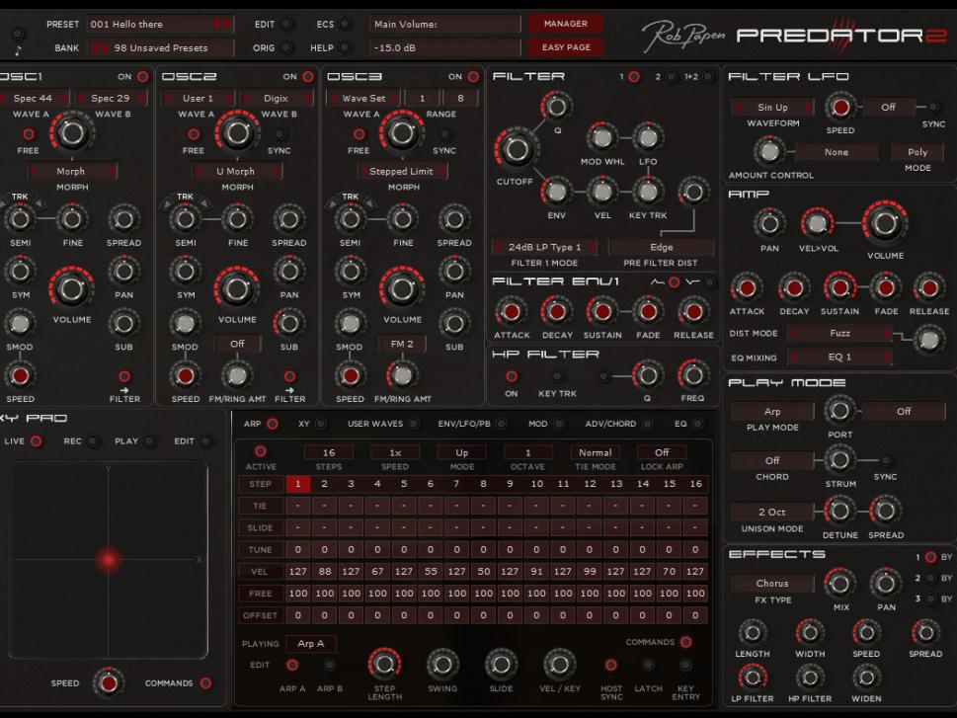957x718 pixels.
Task: Click the bank browse arrows beside BANK
Action: pyautogui.click(x=99, y=45)
